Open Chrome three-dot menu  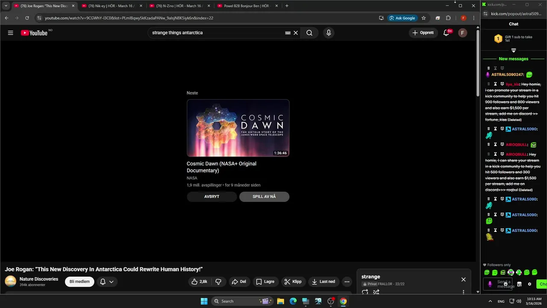click(473, 18)
